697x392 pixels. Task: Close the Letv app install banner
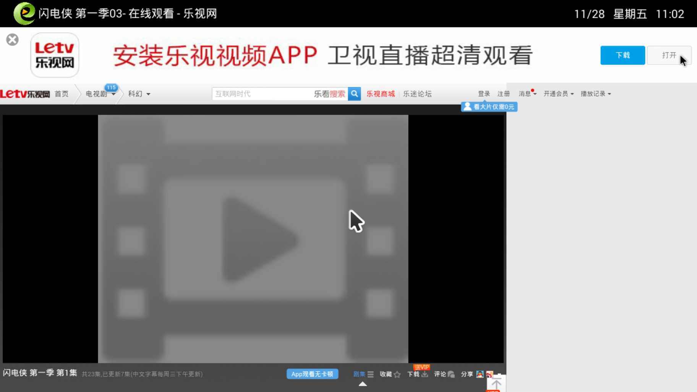coord(12,39)
